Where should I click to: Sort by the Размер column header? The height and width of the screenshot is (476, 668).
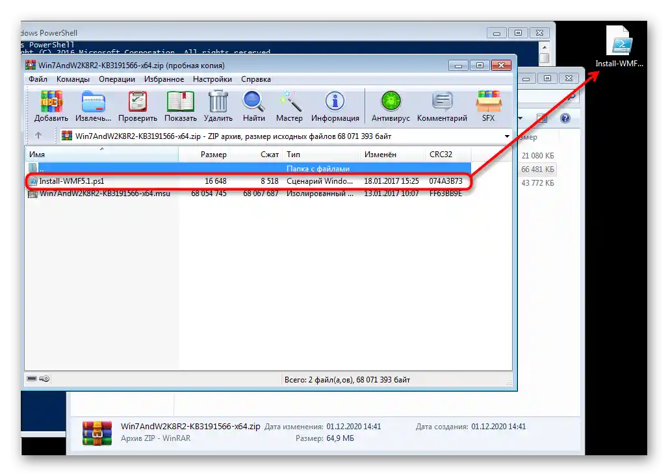tap(205, 155)
